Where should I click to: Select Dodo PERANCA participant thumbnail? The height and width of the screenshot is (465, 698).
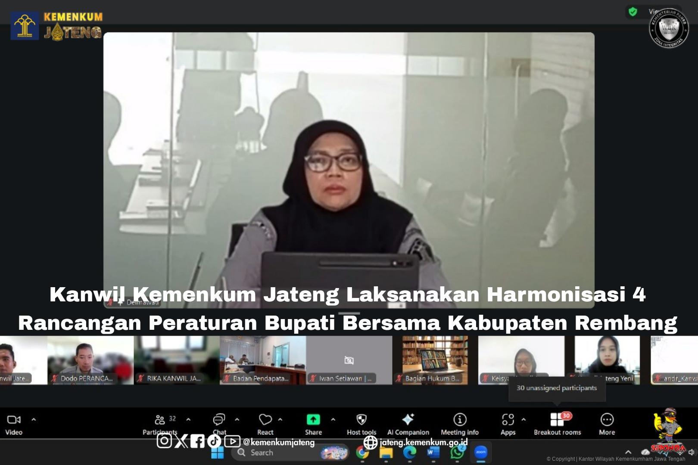[90, 360]
